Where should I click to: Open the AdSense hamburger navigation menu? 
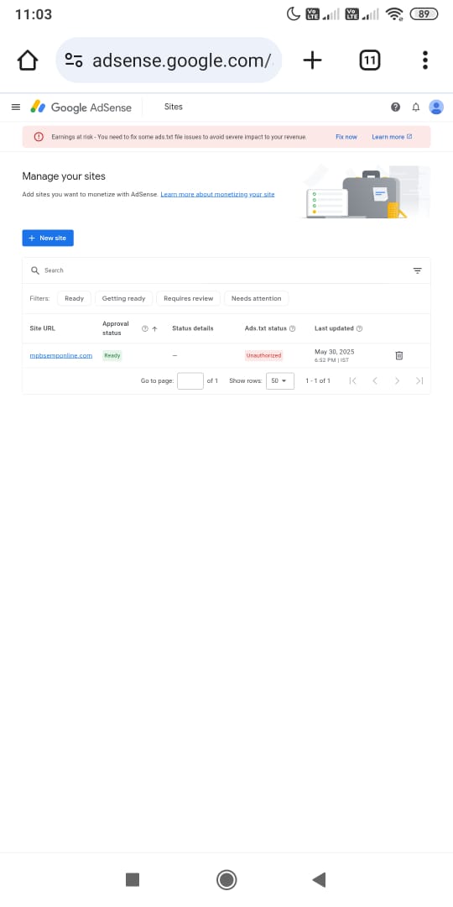[x=16, y=107]
